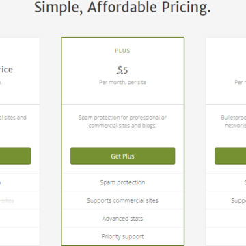Click the $5 price in Plus plan

(x=122, y=70)
